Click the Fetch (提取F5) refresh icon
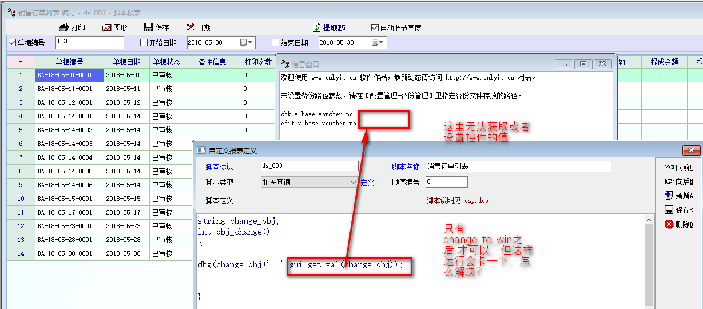 pyautogui.click(x=316, y=27)
